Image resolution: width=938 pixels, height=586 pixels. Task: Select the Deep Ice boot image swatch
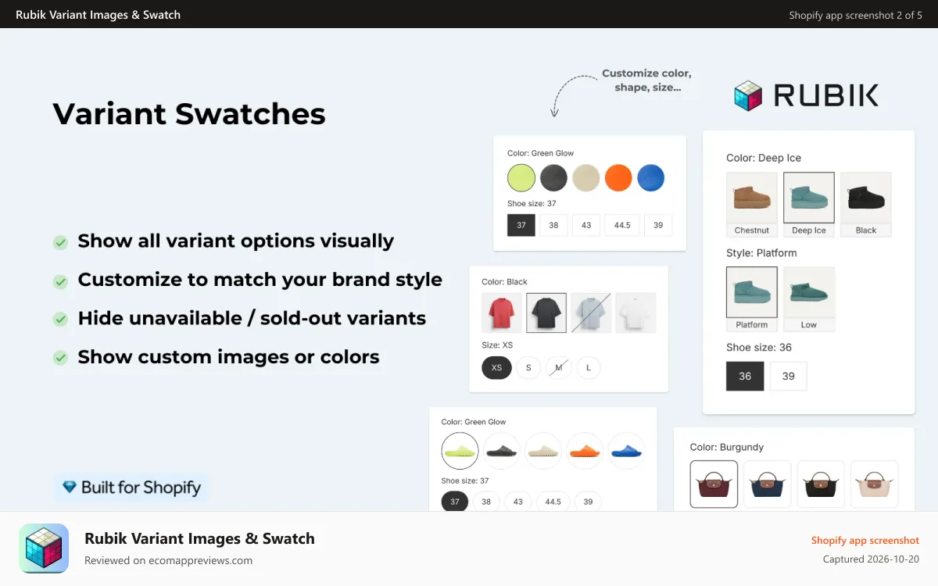click(809, 205)
